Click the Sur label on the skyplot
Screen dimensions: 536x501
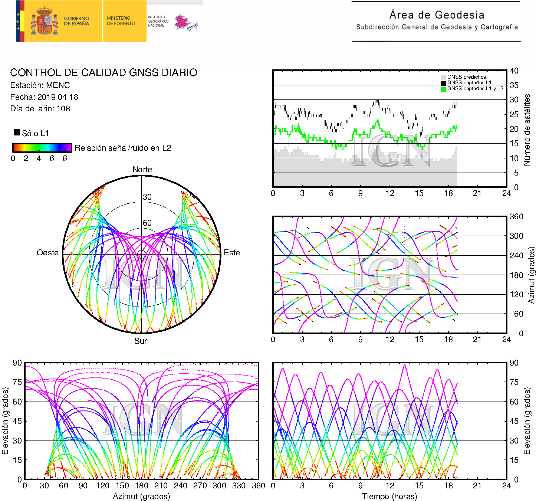[x=141, y=341]
